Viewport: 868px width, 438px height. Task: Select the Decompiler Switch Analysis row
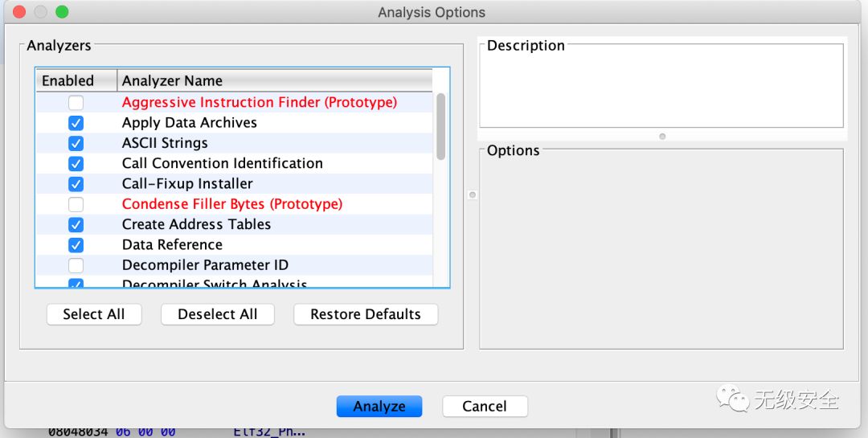tap(234, 282)
